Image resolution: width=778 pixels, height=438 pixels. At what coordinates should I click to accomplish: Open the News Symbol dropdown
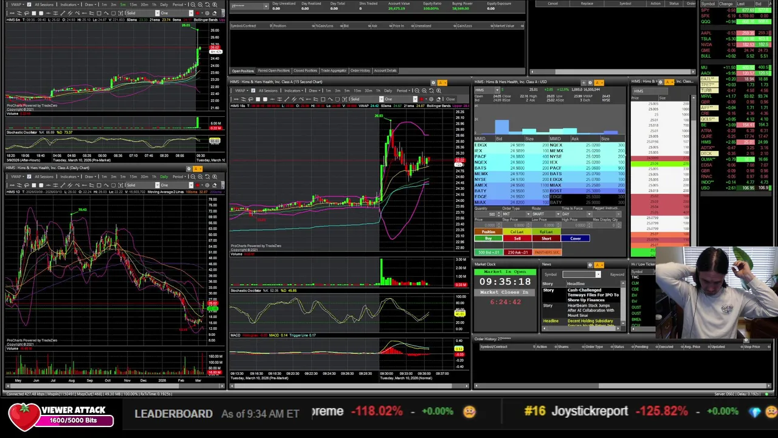pos(598,274)
